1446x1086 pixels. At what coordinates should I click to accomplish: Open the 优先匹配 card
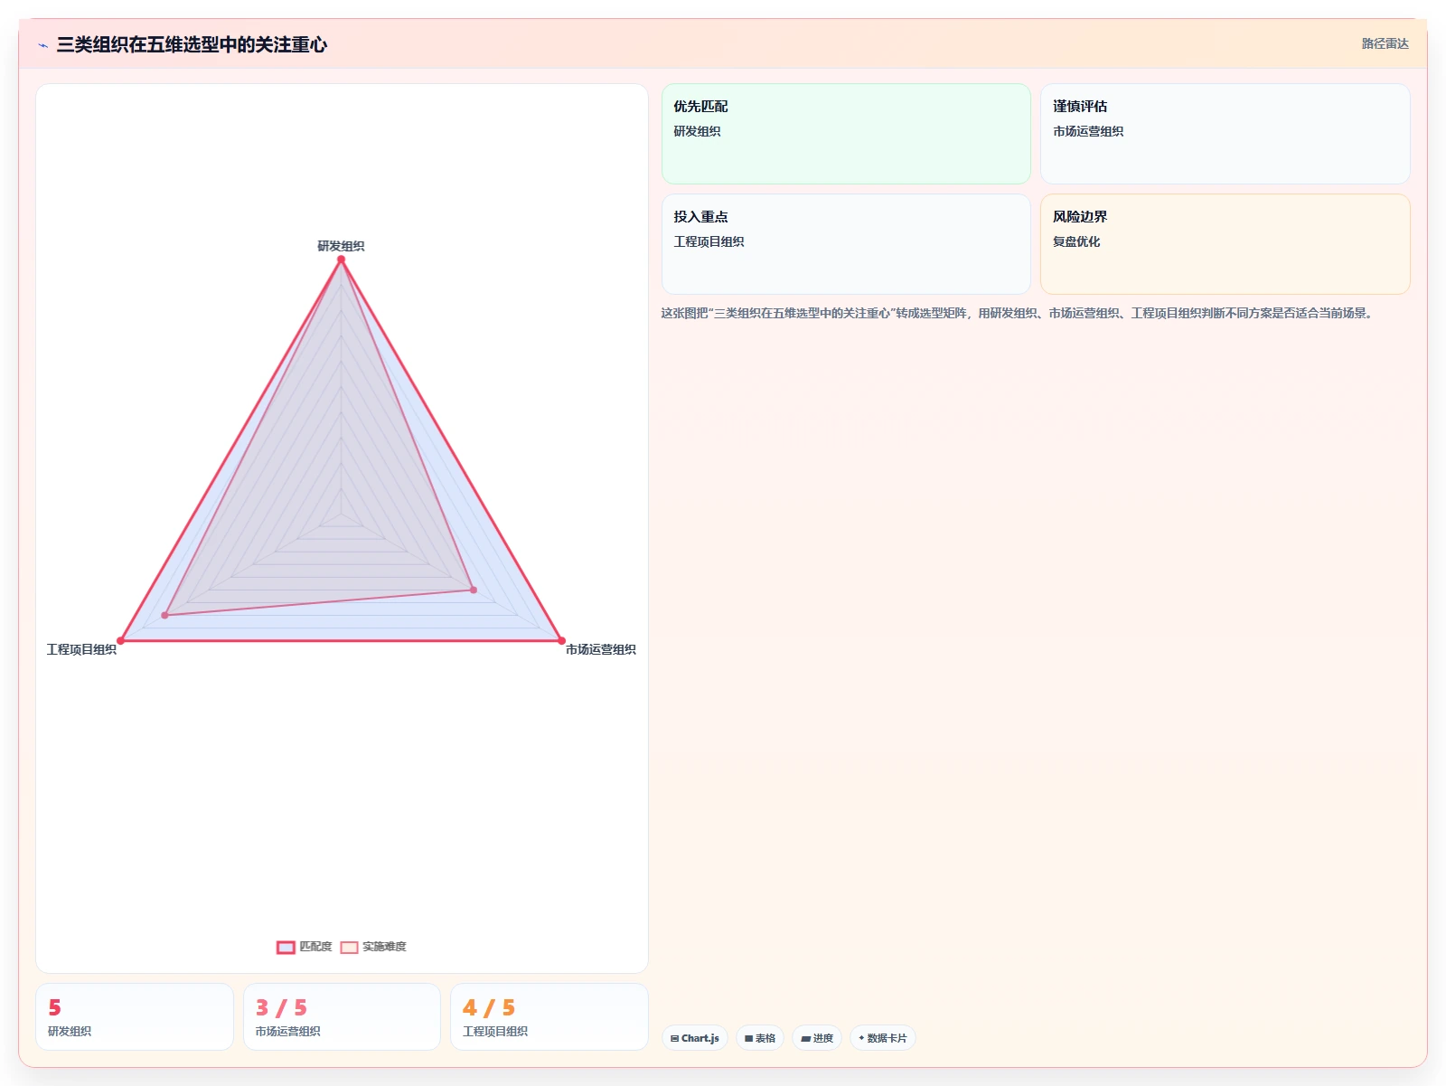point(846,134)
